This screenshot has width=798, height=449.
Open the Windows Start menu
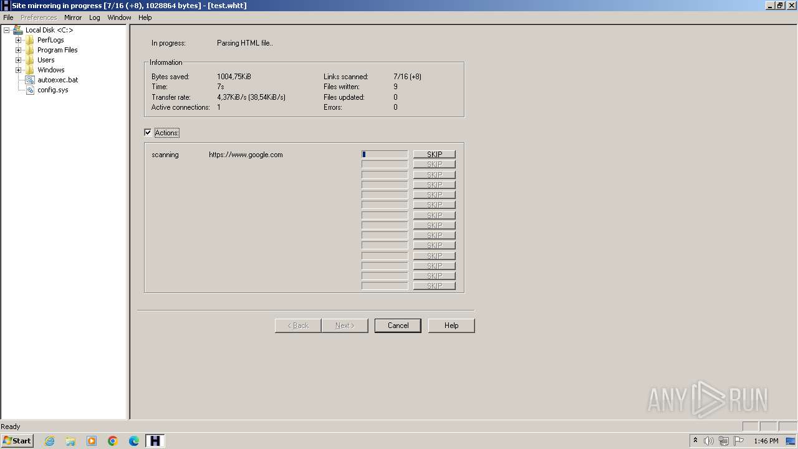click(17, 441)
